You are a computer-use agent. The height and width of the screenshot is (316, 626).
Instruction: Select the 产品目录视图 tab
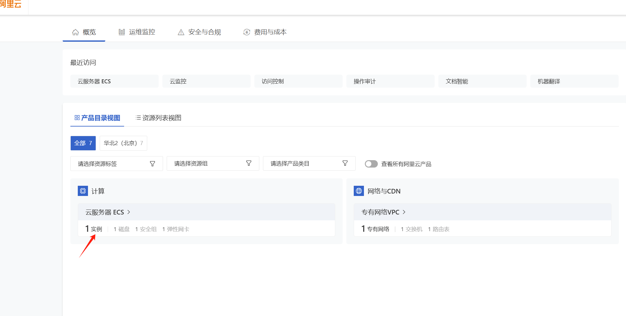[97, 118]
